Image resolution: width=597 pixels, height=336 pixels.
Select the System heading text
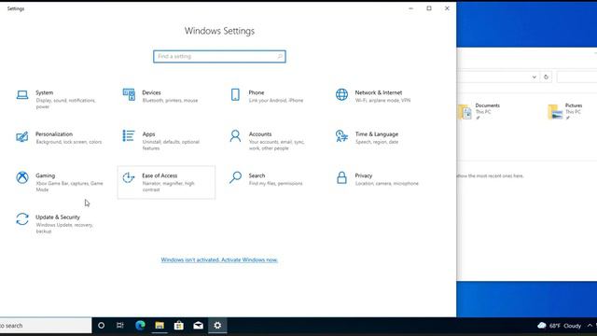coord(44,92)
